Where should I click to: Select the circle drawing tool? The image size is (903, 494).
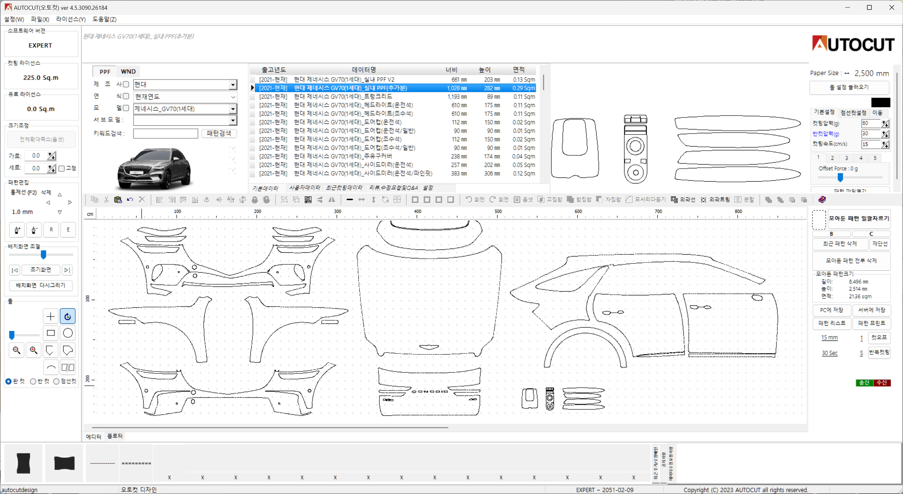click(68, 333)
